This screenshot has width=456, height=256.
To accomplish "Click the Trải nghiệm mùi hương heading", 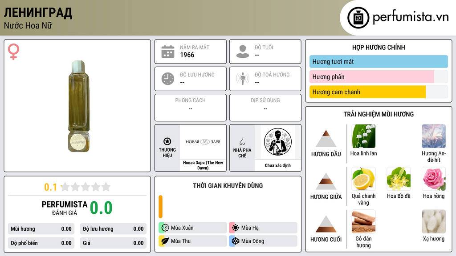I will pos(379,114).
